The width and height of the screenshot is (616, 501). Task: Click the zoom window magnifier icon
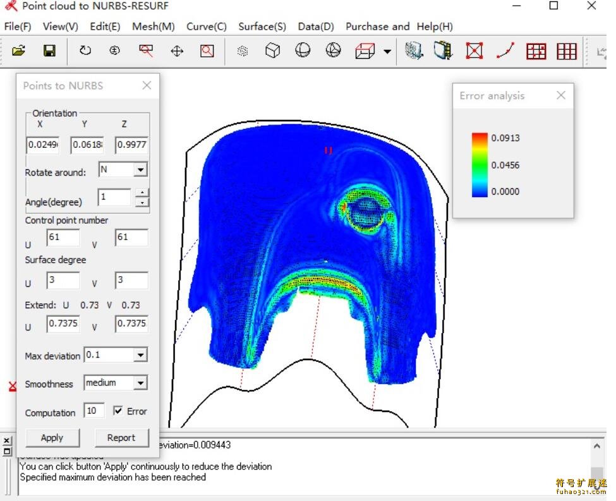point(207,51)
